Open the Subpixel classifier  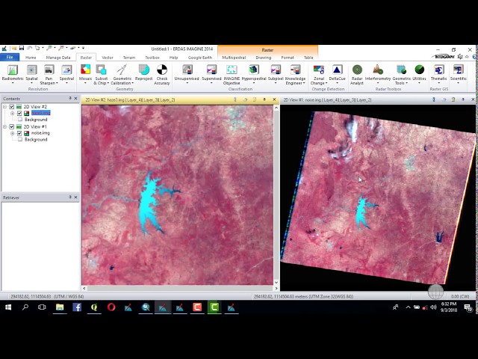coord(276,70)
